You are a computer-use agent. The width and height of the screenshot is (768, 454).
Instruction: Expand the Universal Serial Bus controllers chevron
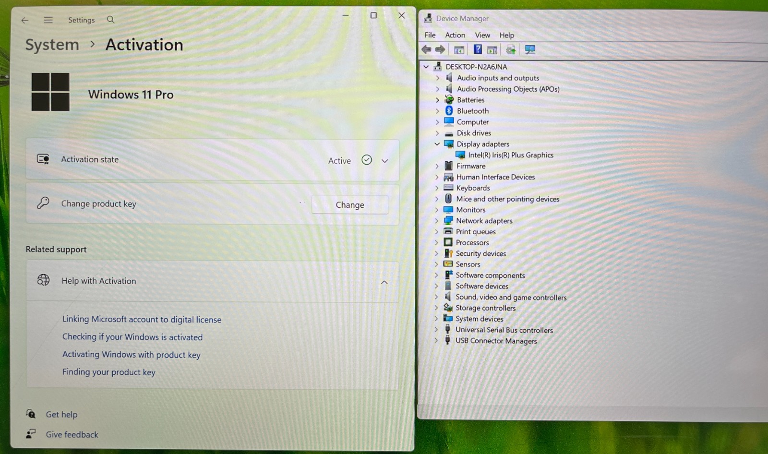pyautogui.click(x=436, y=330)
